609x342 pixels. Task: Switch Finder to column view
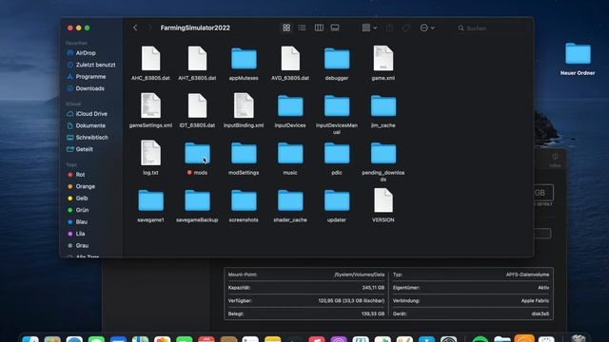coord(319,28)
